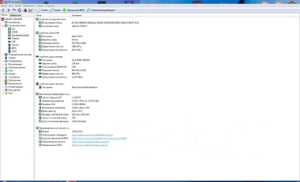
Task: Select the Intel AGTL+ bus type value
Action: [77, 36]
